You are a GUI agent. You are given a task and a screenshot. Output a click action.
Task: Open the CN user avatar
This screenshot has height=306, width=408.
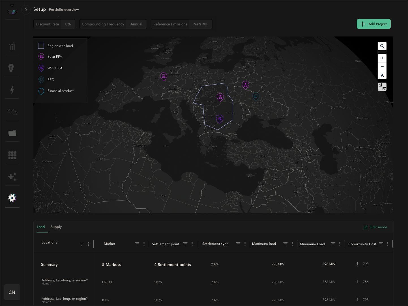(x=12, y=292)
